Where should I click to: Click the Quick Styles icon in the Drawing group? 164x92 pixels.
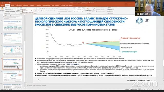(93, 9)
